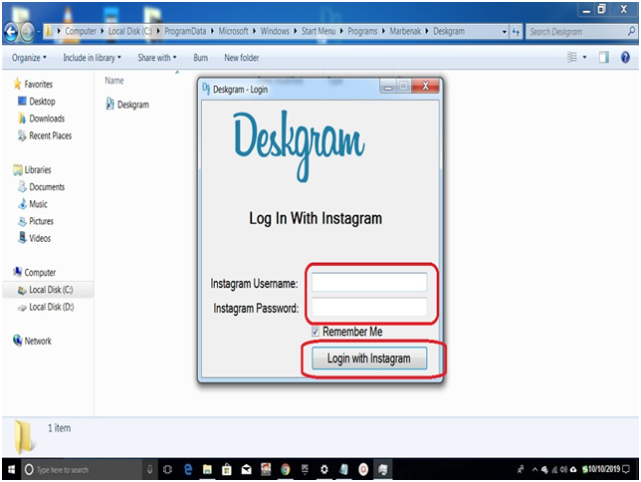The width and height of the screenshot is (641, 482).
Task: Open the Organize dropdown menu
Action: pyautogui.click(x=29, y=58)
